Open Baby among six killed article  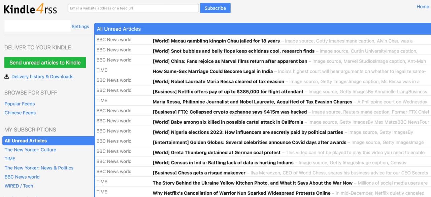point(228,122)
